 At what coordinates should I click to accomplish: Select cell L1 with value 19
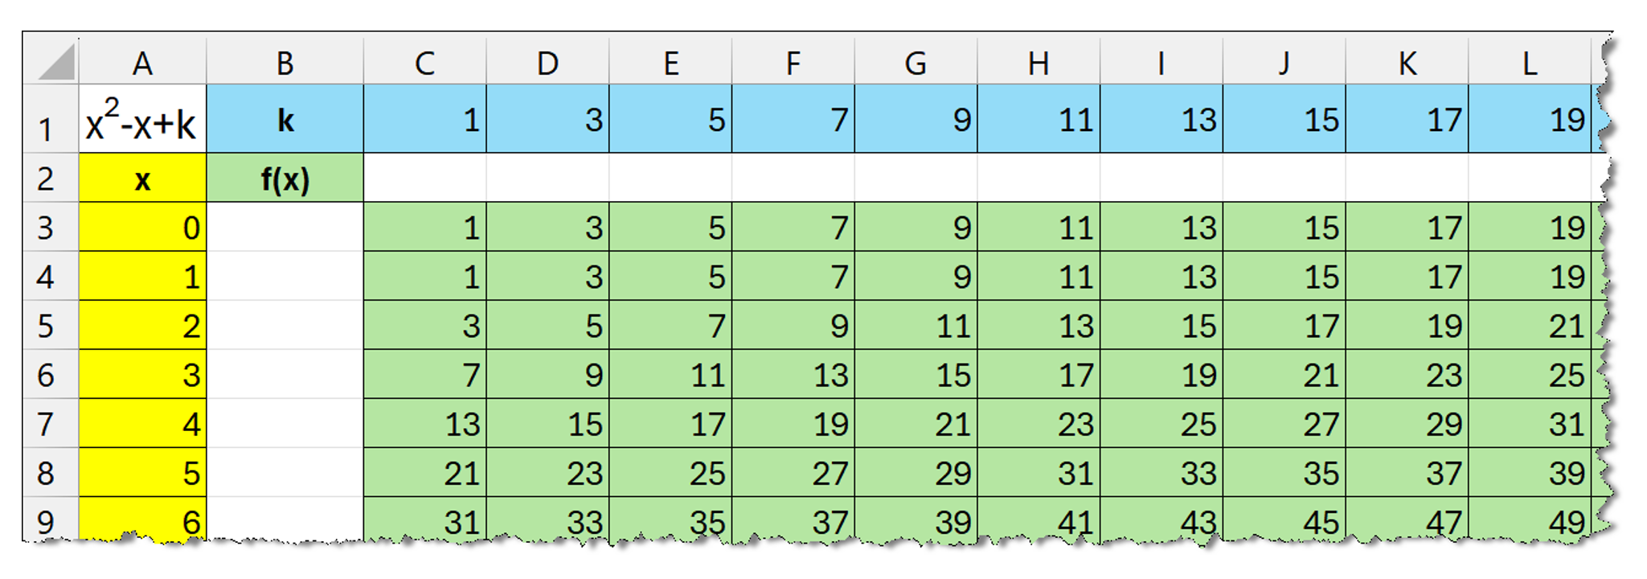[1529, 121]
